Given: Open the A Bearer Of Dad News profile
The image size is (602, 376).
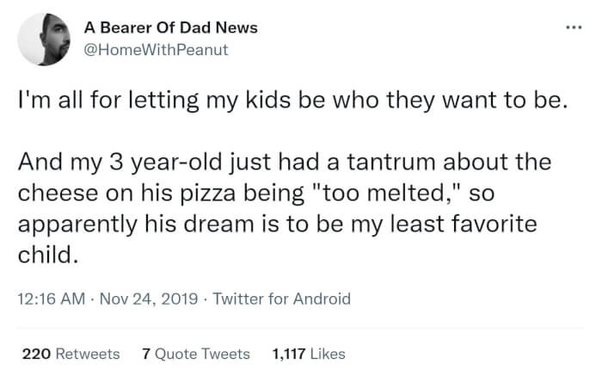Looking at the screenshot, I should coord(170,28).
